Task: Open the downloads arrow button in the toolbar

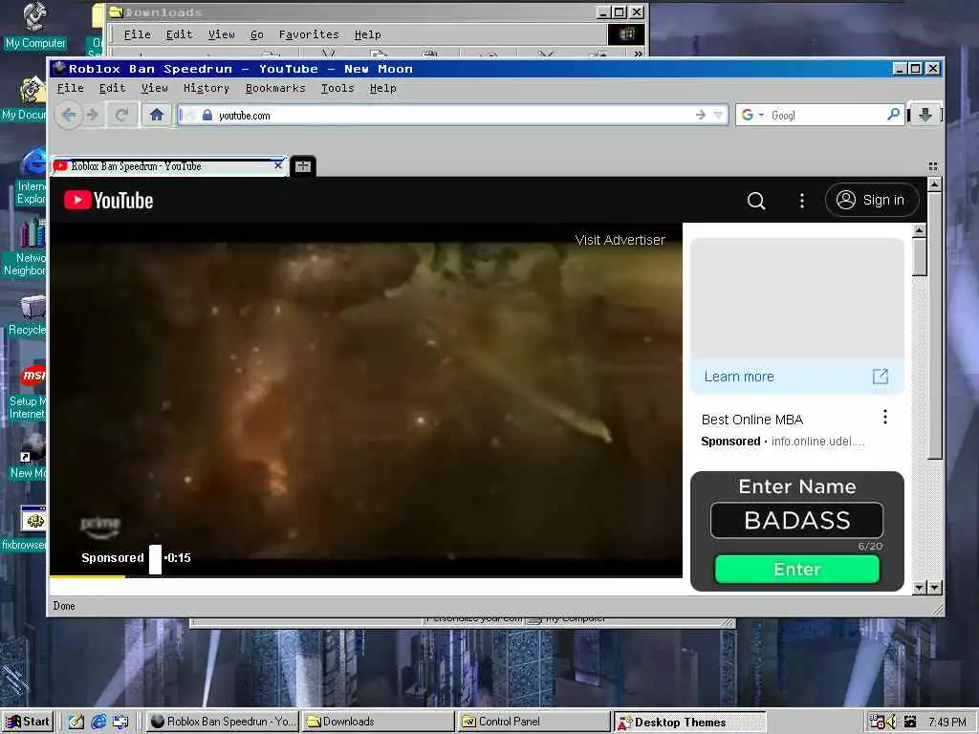Action: pyautogui.click(x=925, y=115)
